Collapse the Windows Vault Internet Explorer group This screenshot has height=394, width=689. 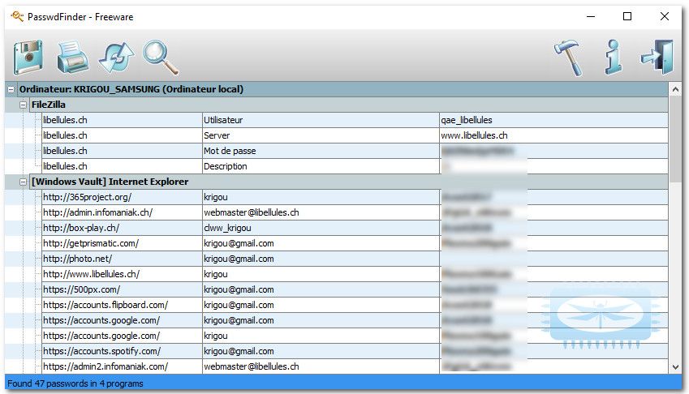tap(23, 182)
